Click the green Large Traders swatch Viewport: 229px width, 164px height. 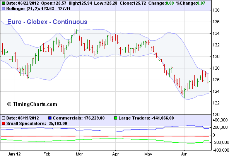pyautogui.click(x=116, y=118)
